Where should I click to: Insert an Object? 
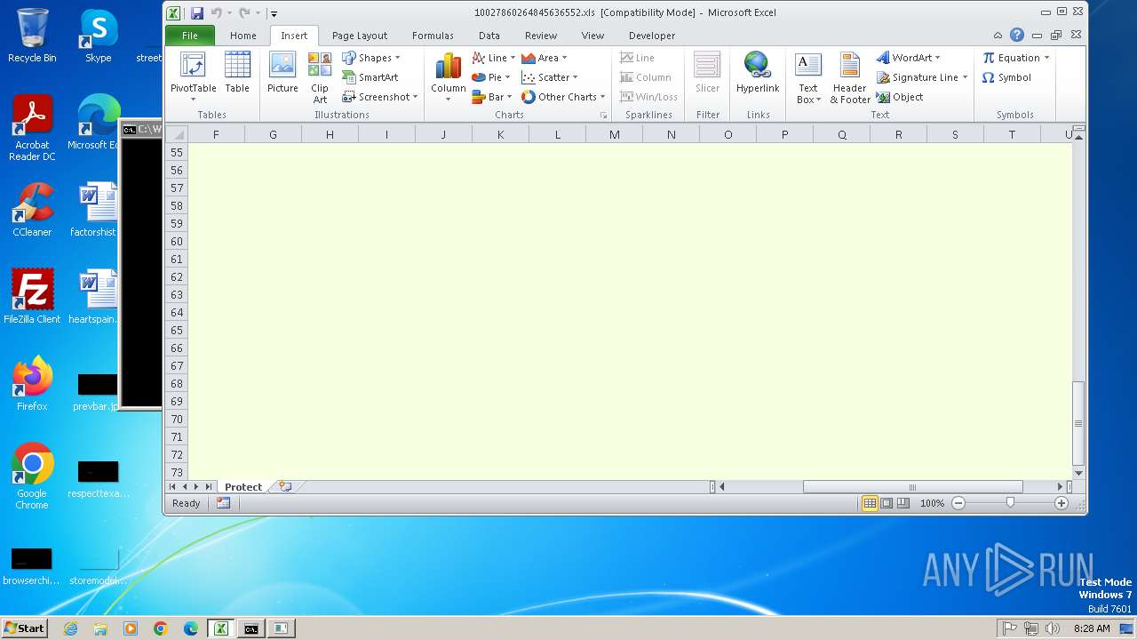pos(900,97)
